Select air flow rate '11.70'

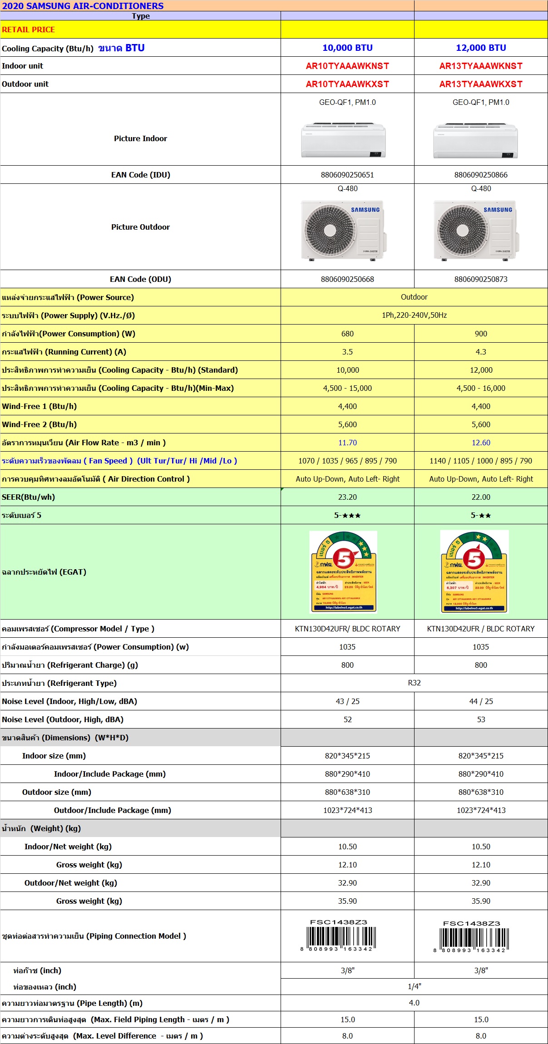[x=347, y=443]
